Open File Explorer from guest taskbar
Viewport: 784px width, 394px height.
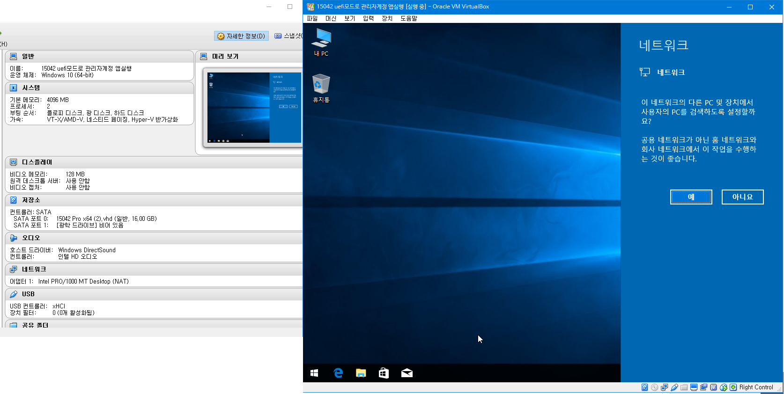point(361,373)
